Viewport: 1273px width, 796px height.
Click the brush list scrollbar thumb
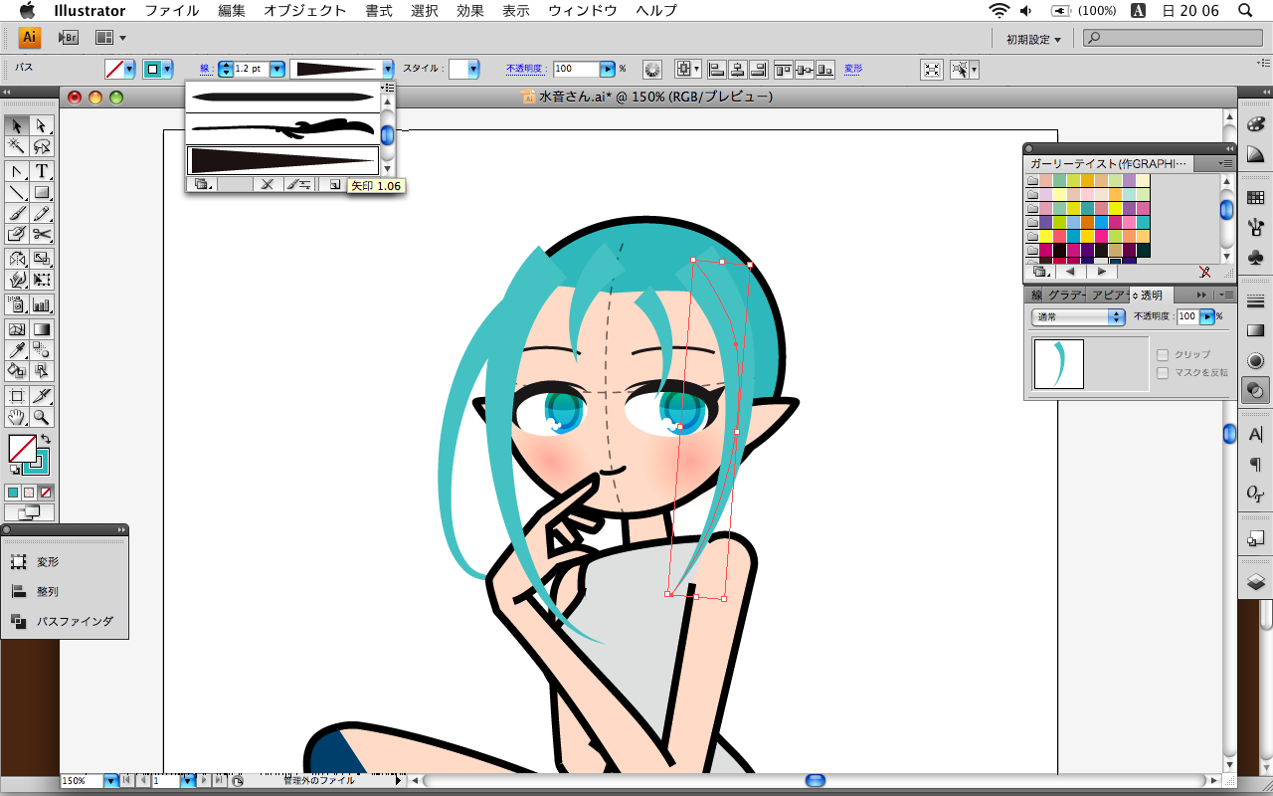pos(387,134)
